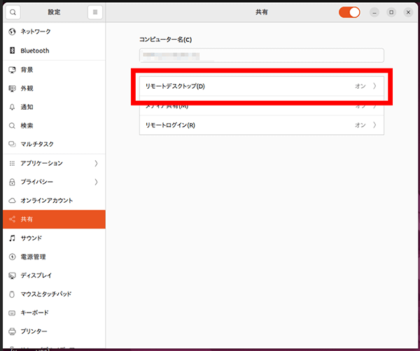Click the プライバシー lock icon
Viewport: 420px width, 351px height.
pyautogui.click(x=12, y=182)
